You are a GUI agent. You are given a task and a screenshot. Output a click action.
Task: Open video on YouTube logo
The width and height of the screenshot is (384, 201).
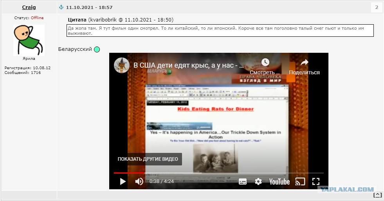click(x=279, y=182)
